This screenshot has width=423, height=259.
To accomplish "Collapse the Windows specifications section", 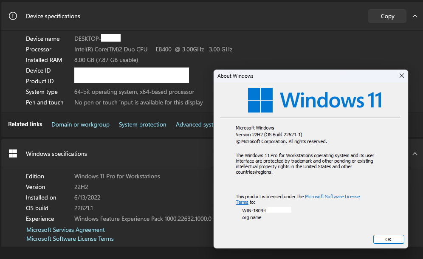I will coord(415,154).
